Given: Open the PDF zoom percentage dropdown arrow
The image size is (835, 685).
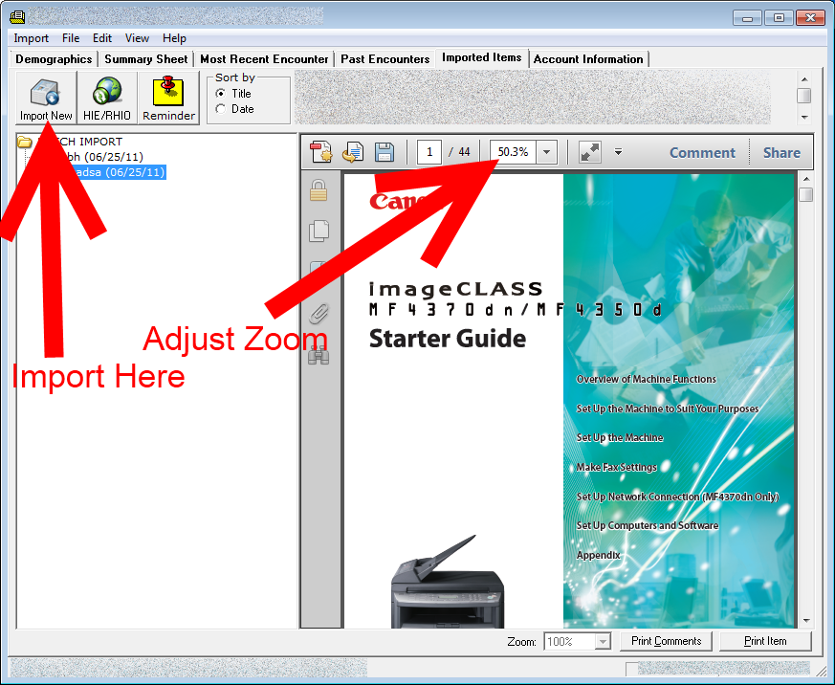Looking at the screenshot, I should (546, 152).
